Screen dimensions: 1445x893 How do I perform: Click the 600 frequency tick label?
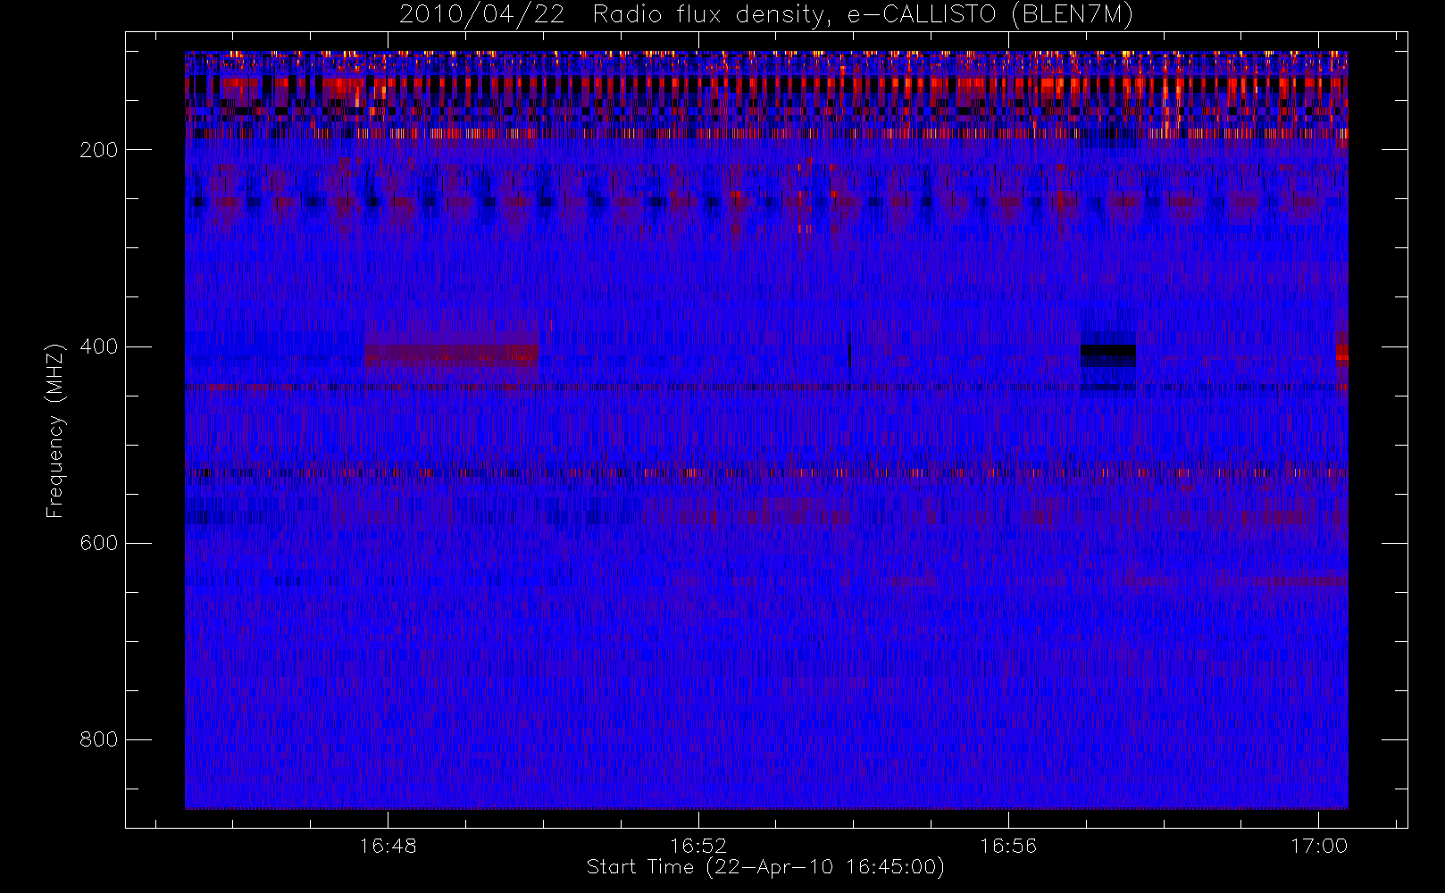click(x=99, y=543)
